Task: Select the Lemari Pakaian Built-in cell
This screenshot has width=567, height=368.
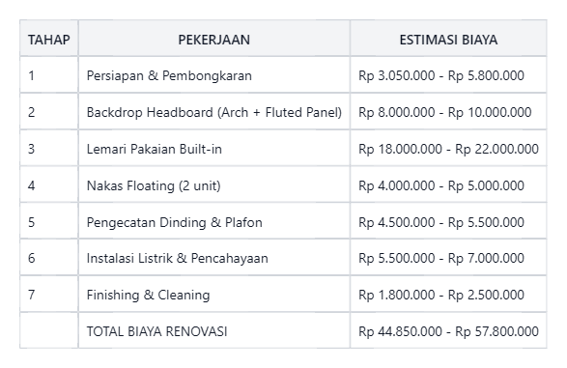Action: [x=214, y=148]
